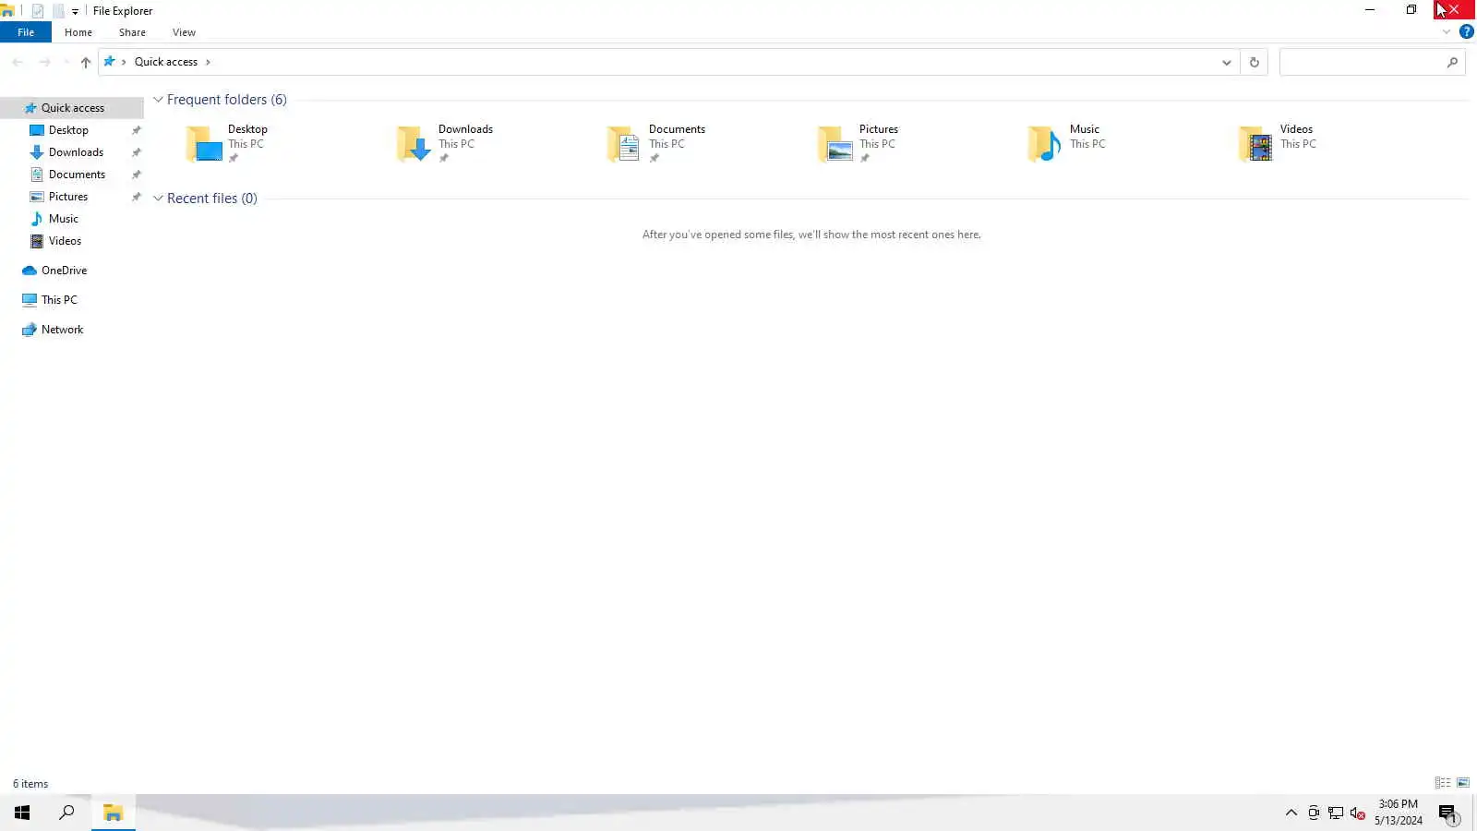1477x831 pixels.
Task: Open the Windows Start menu
Action: pos(22,813)
